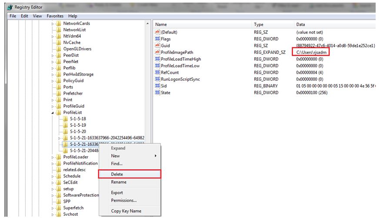Click the tree pane scrollbar up arrow
The width and height of the screenshot is (383, 218).
pyautogui.click(x=148, y=23)
